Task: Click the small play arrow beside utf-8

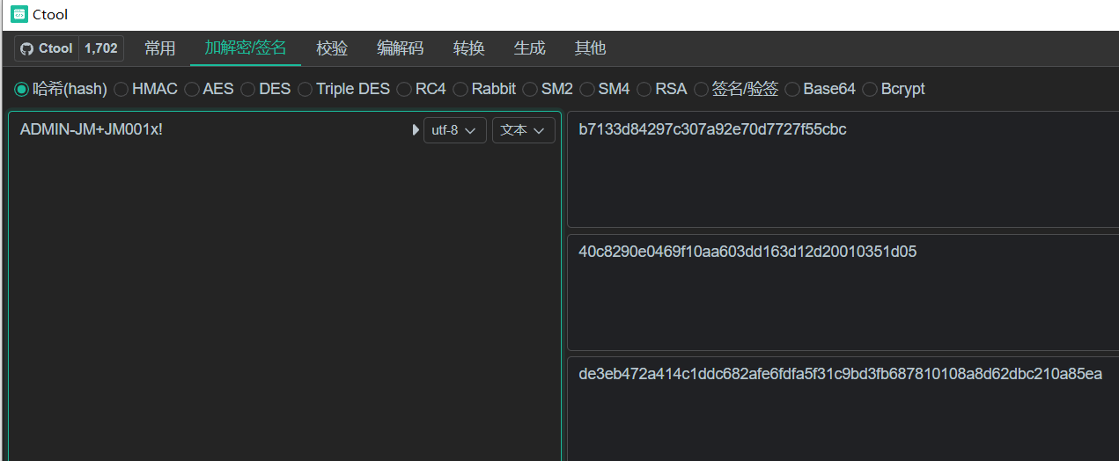Action: [x=416, y=130]
